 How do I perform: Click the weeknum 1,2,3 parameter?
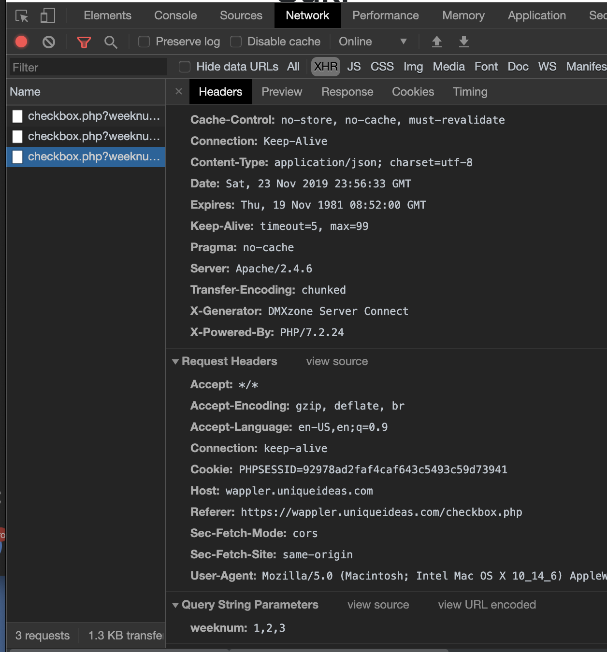click(238, 628)
